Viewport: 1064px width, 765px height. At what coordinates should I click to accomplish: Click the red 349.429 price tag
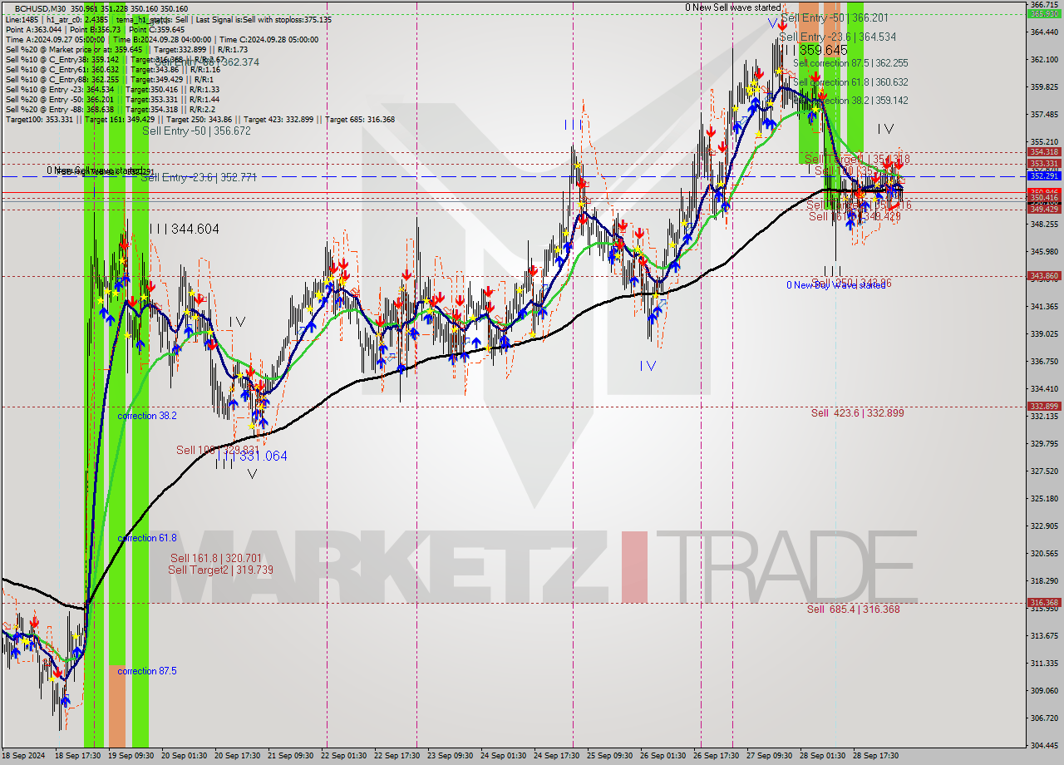pyautogui.click(x=1044, y=209)
